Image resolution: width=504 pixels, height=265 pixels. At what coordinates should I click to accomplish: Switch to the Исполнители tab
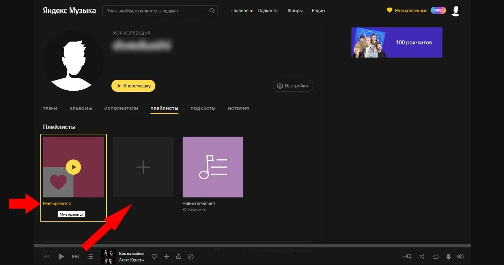pos(121,109)
